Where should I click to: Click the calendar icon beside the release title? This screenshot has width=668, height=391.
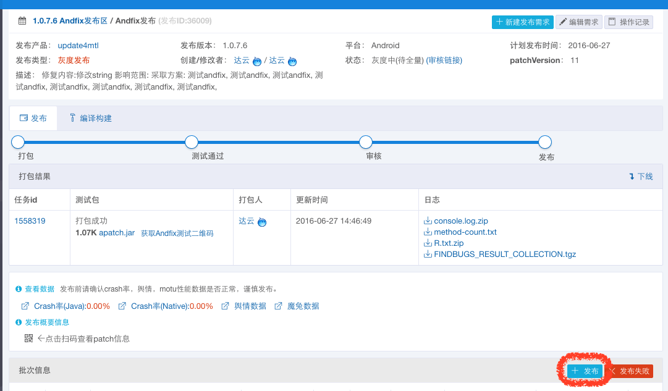click(22, 21)
